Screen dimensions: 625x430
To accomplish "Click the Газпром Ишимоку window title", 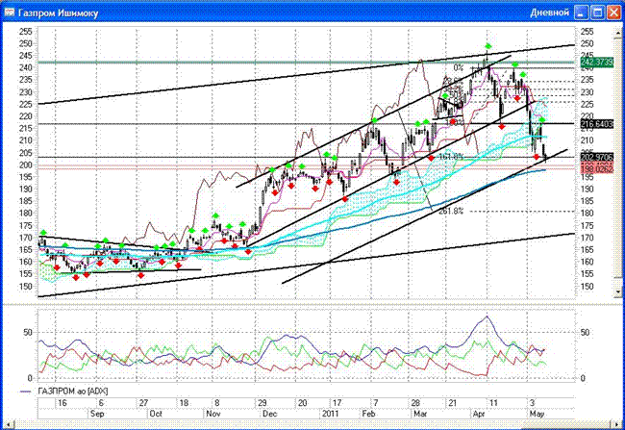I will click(x=59, y=13).
